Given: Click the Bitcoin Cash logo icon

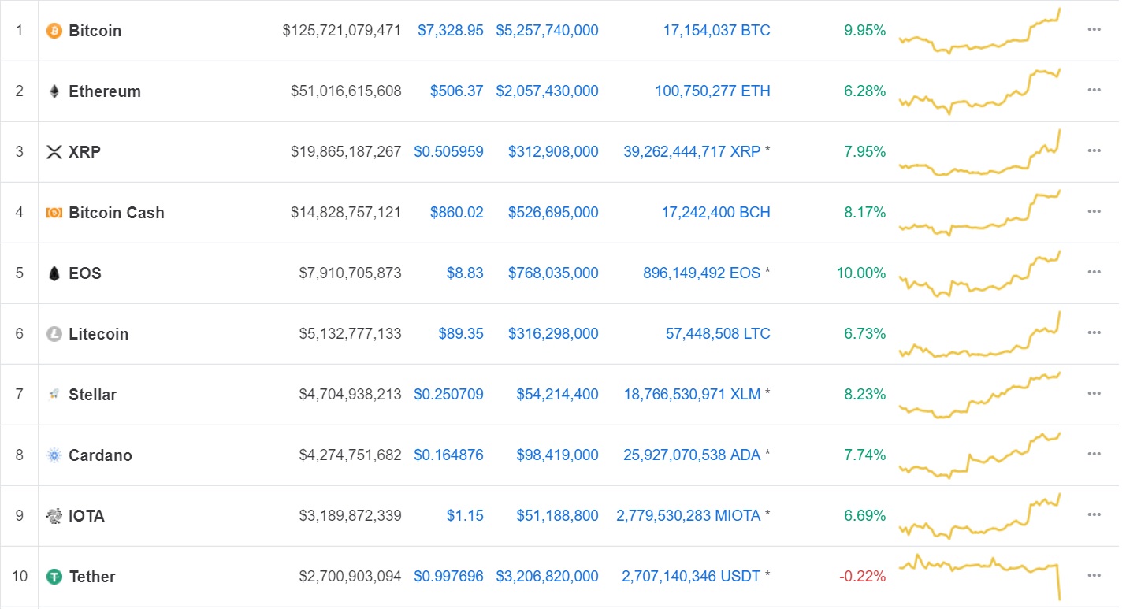Looking at the screenshot, I should (54, 213).
